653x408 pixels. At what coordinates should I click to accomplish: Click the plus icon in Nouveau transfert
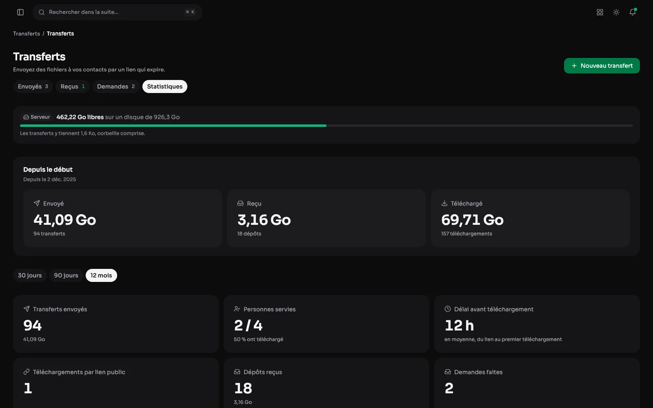(574, 66)
